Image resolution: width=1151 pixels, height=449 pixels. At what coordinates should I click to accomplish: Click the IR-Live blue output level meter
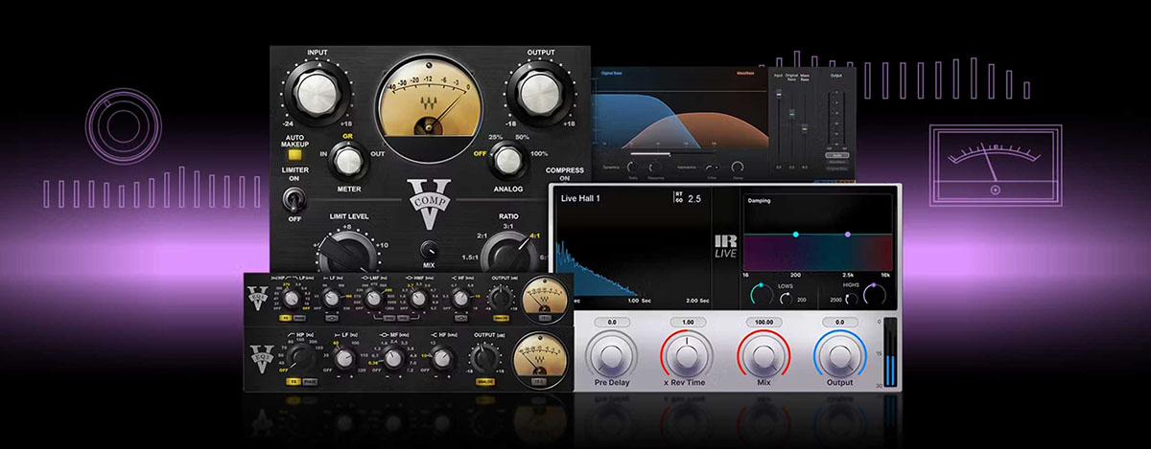[x=888, y=354]
